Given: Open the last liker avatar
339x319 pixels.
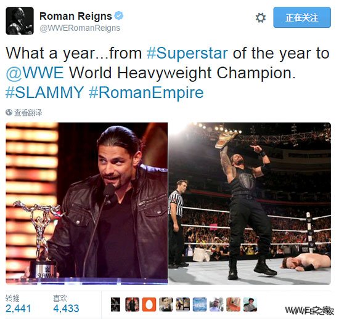Looking at the screenshot, I should click(250, 304).
